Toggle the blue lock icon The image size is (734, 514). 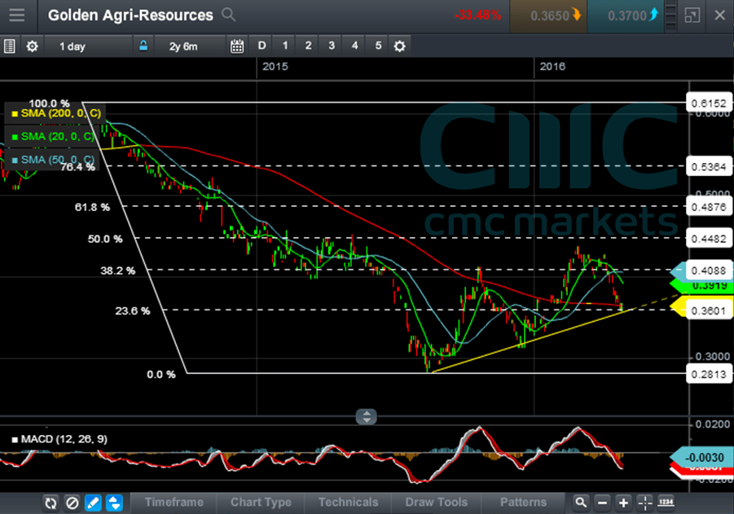143,46
